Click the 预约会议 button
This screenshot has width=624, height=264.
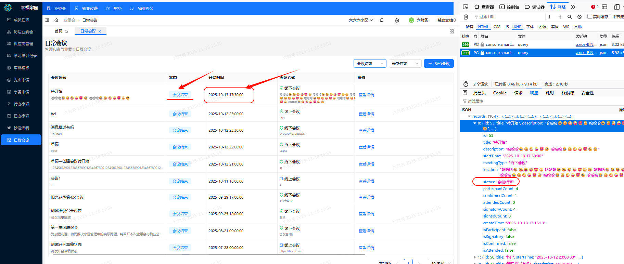coord(438,64)
